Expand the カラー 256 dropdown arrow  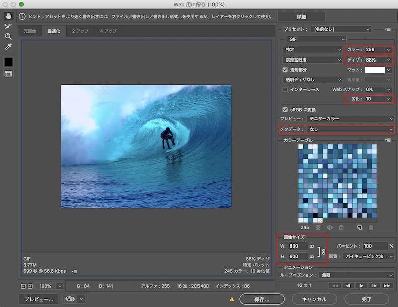click(x=388, y=50)
